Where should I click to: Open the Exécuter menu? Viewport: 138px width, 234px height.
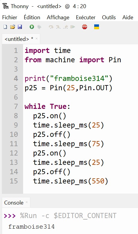tap(85, 17)
